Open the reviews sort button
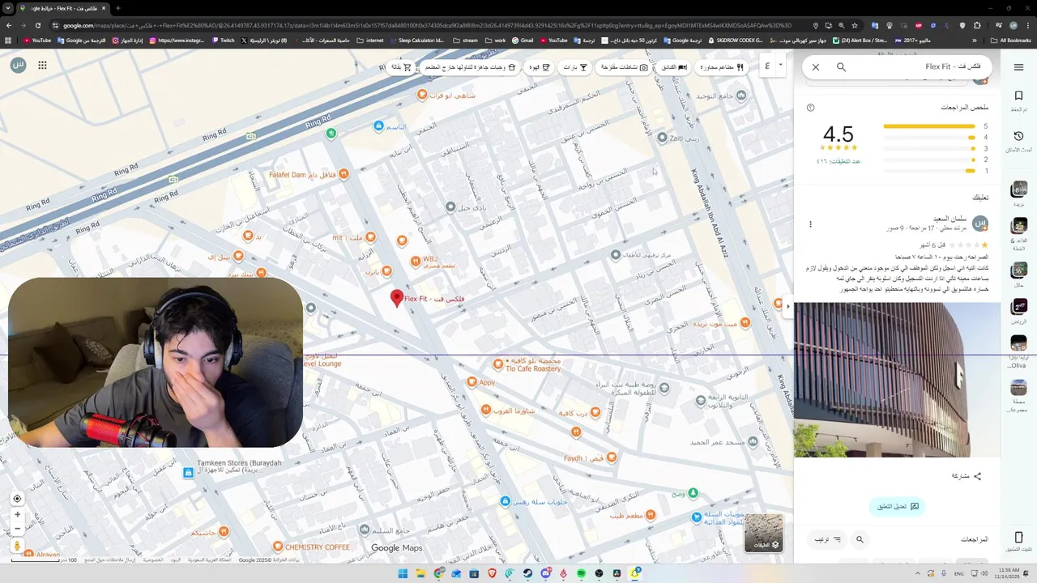1037x583 pixels. [x=827, y=539]
